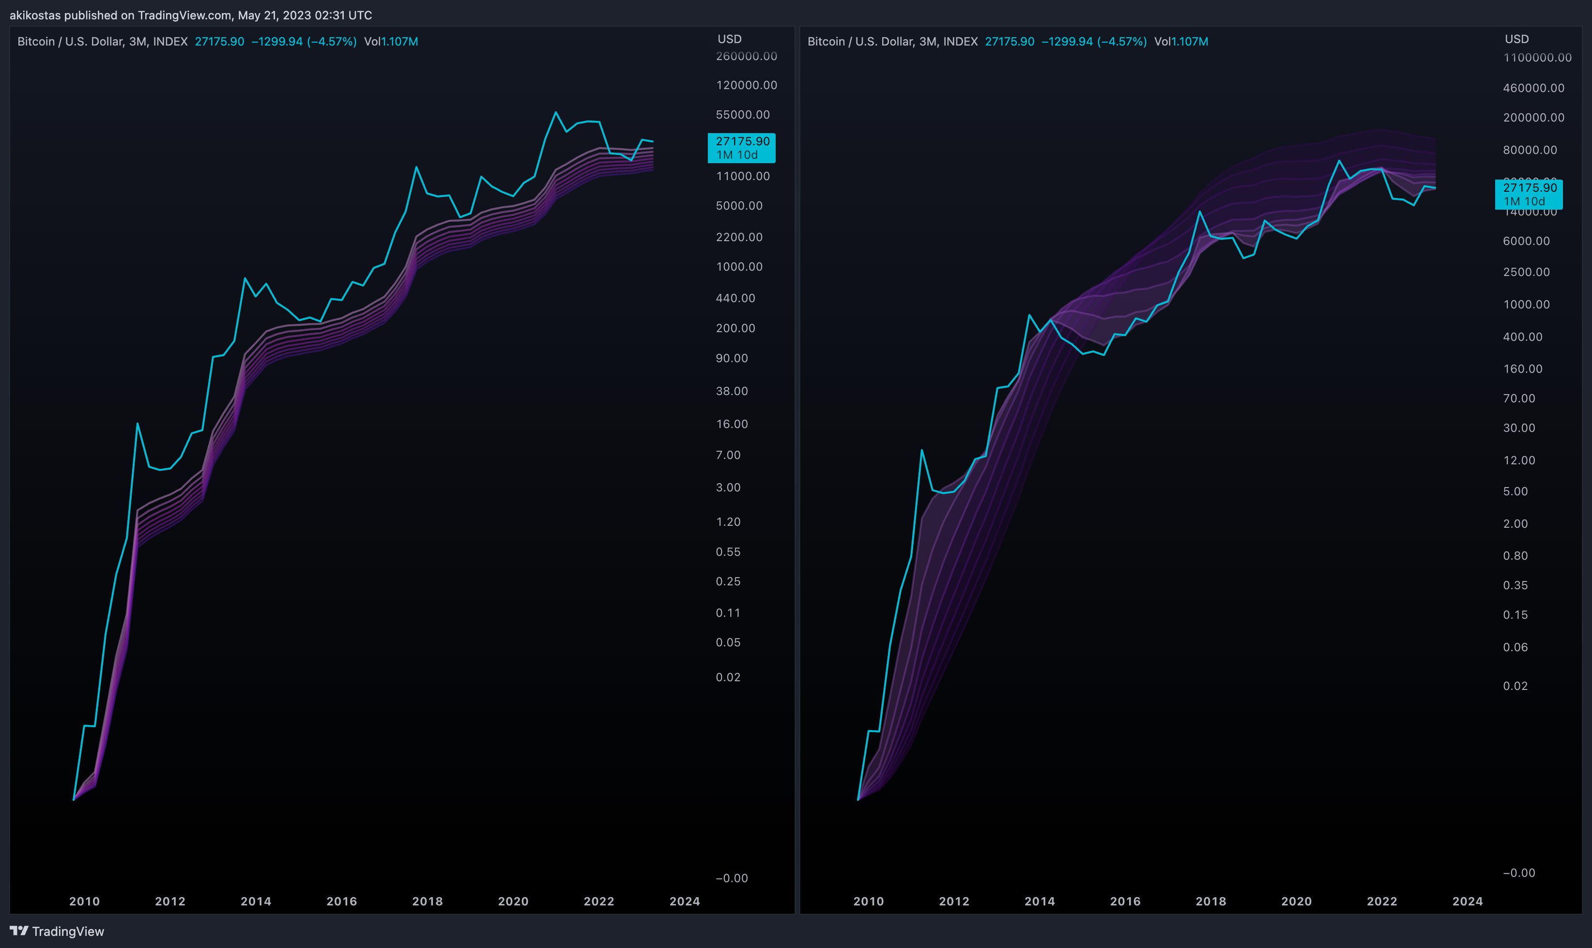Click right chart volume label Vol 1.107M
The height and width of the screenshot is (948, 1592).
point(1181,42)
